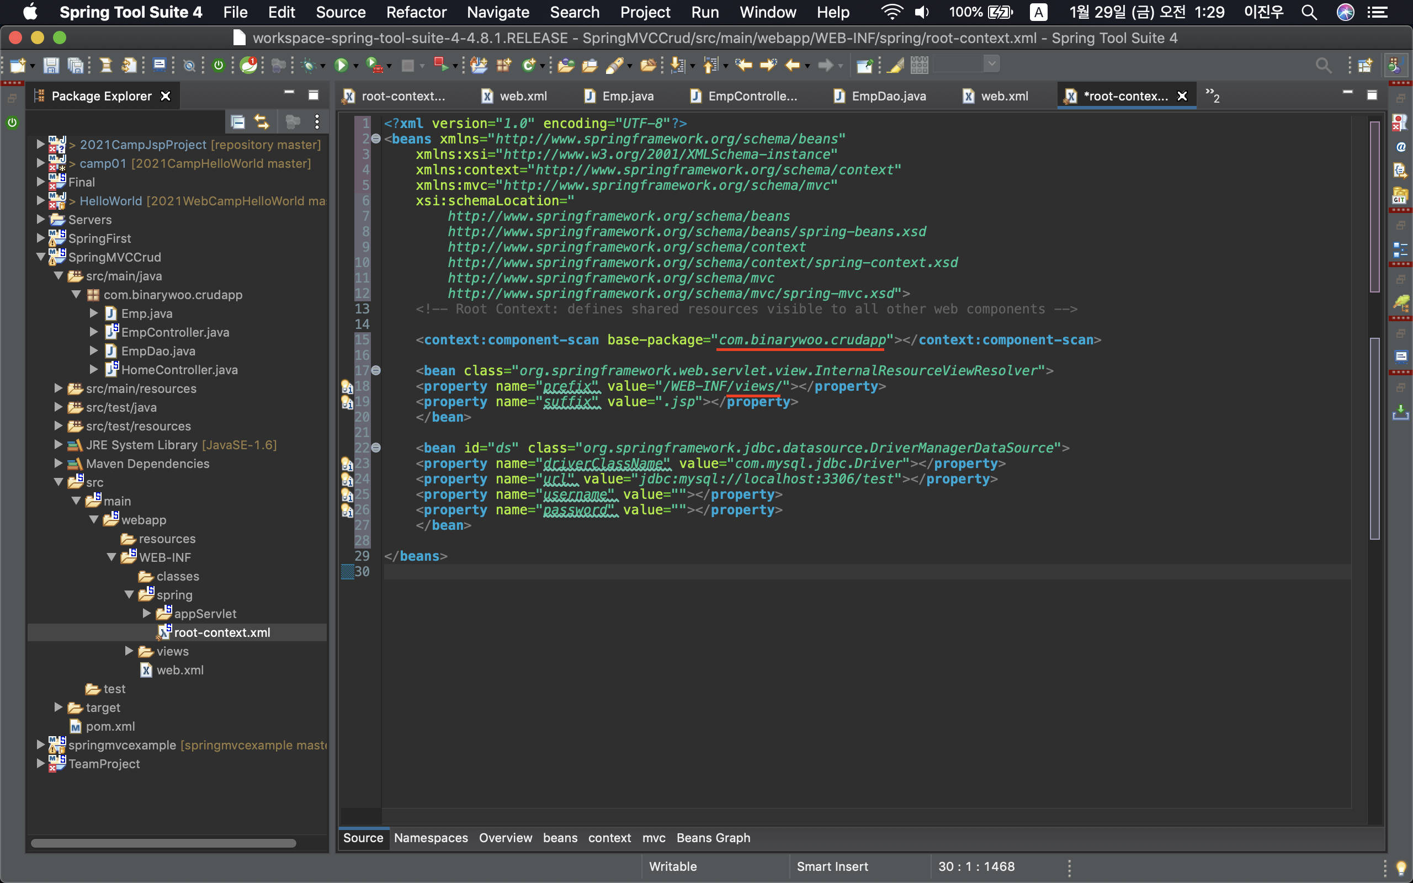The height and width of the screenshot is (883, 1413).
Task: Click the Previous Annotation up arrow icon
Action: click(x=710, y=65)
